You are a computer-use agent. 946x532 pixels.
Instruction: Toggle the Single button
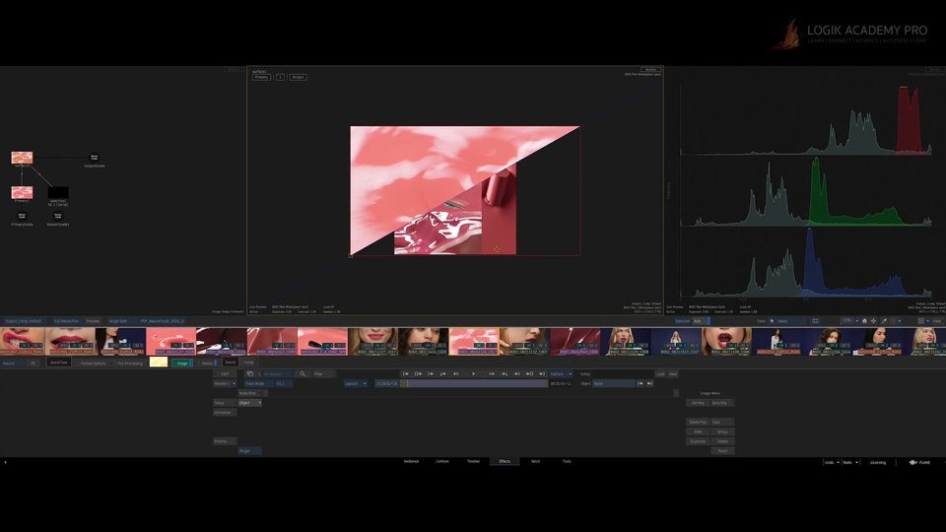pyautogui.click(x=249, y=451)
